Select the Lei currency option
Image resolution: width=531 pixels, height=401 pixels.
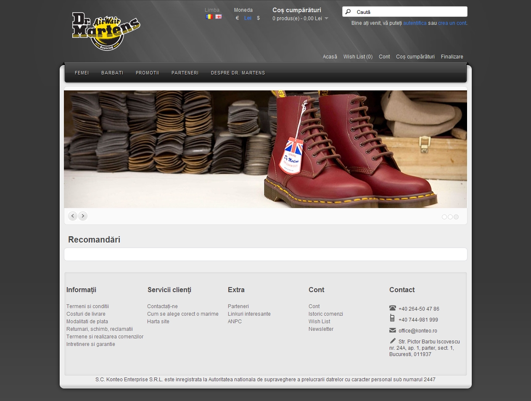click(x=248, y=18)
